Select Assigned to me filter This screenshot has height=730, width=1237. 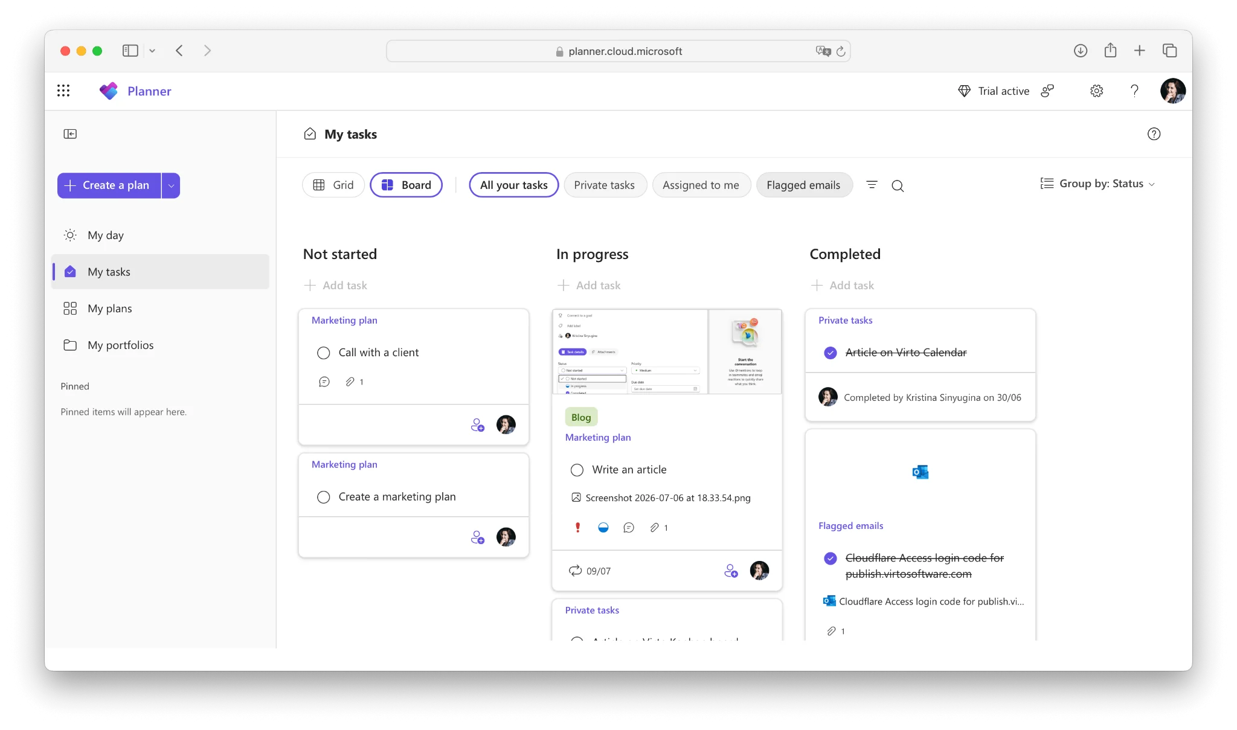(x=701, y=185)
